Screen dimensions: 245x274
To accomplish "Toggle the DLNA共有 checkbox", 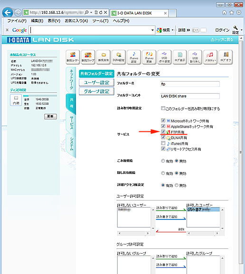I will [163, 137].
